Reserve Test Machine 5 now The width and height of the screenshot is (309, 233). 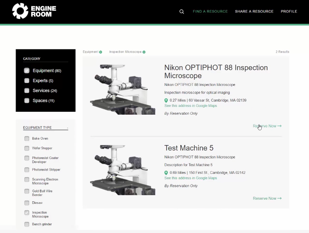point(267,198)
